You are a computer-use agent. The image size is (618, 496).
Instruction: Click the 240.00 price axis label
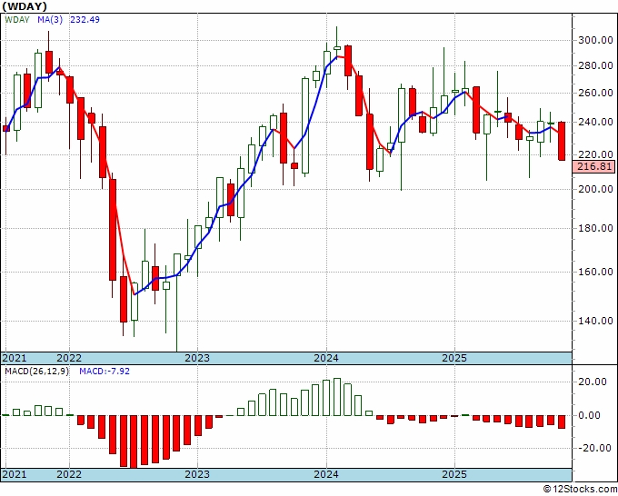595,122
